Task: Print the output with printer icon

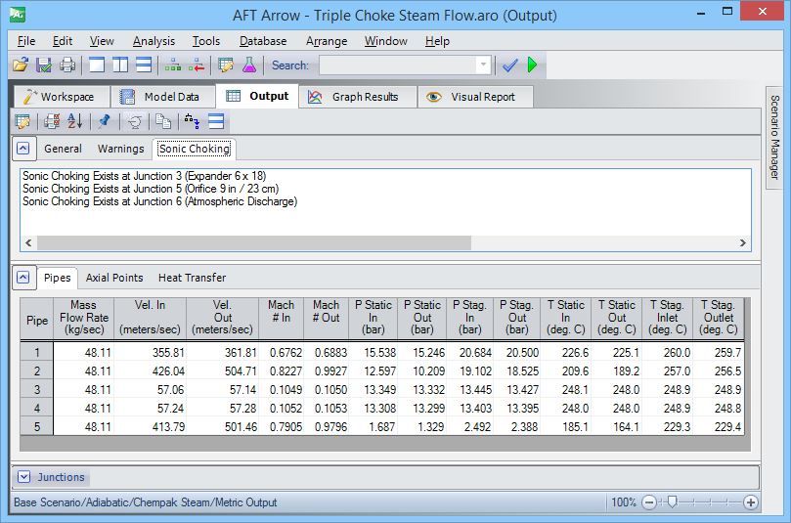Action: coord(67,65)
